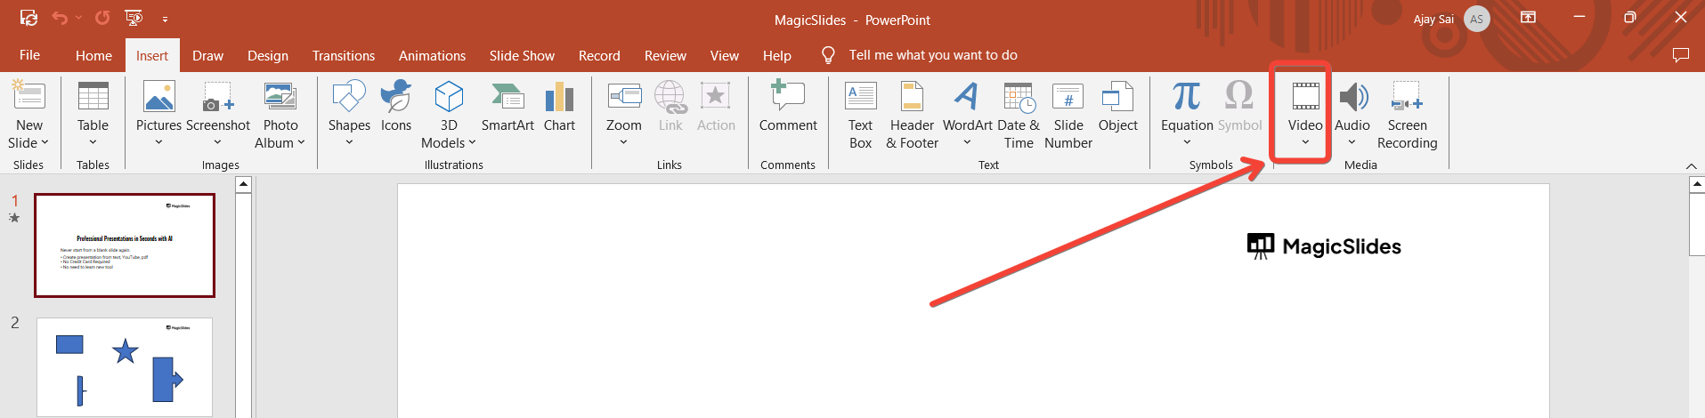Undo the last action

[60, 18]
